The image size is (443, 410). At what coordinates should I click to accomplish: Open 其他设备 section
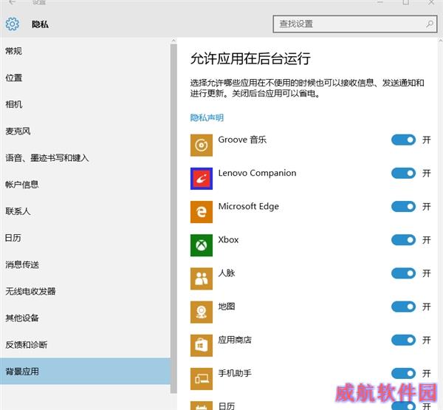[x=85, y=318]
